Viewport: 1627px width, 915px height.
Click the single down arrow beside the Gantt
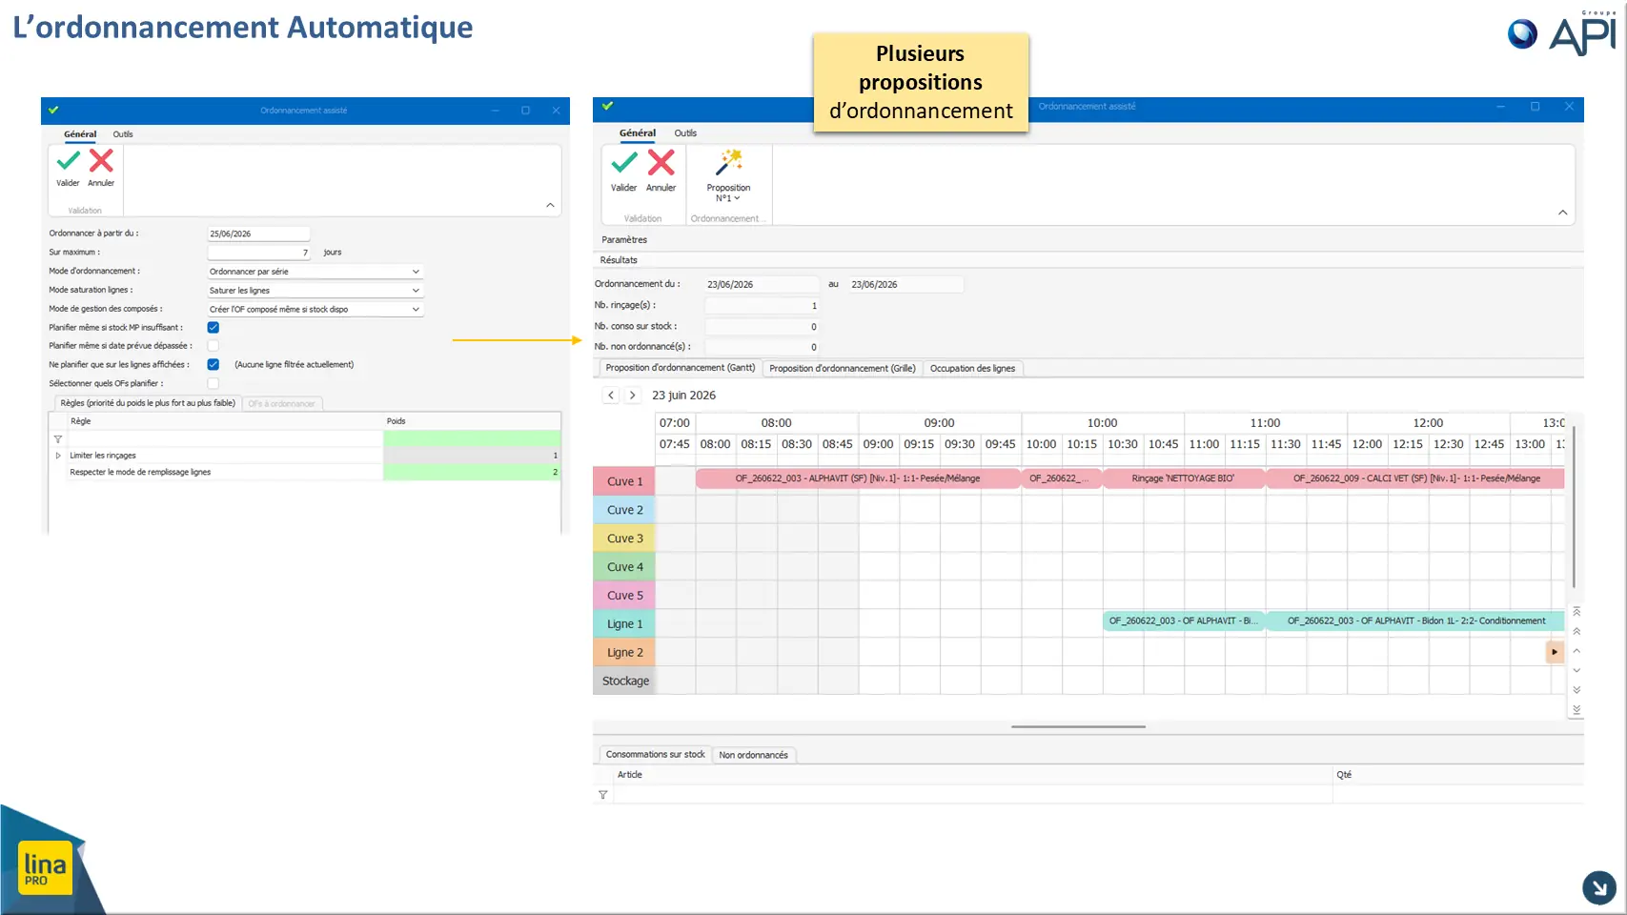1576,670
